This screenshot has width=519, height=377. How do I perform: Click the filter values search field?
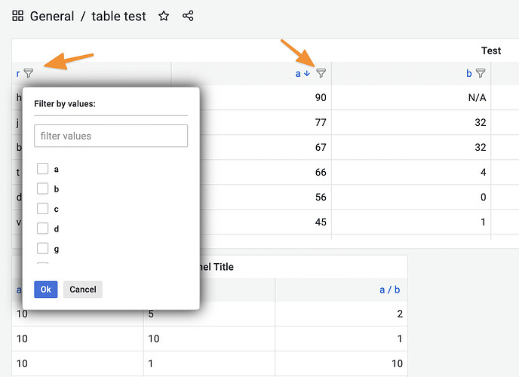(111, 136)
